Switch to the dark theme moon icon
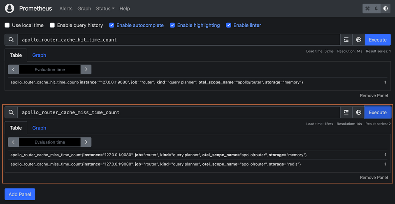This screenshot has height=204, width=395. click(x=376, y=9)
